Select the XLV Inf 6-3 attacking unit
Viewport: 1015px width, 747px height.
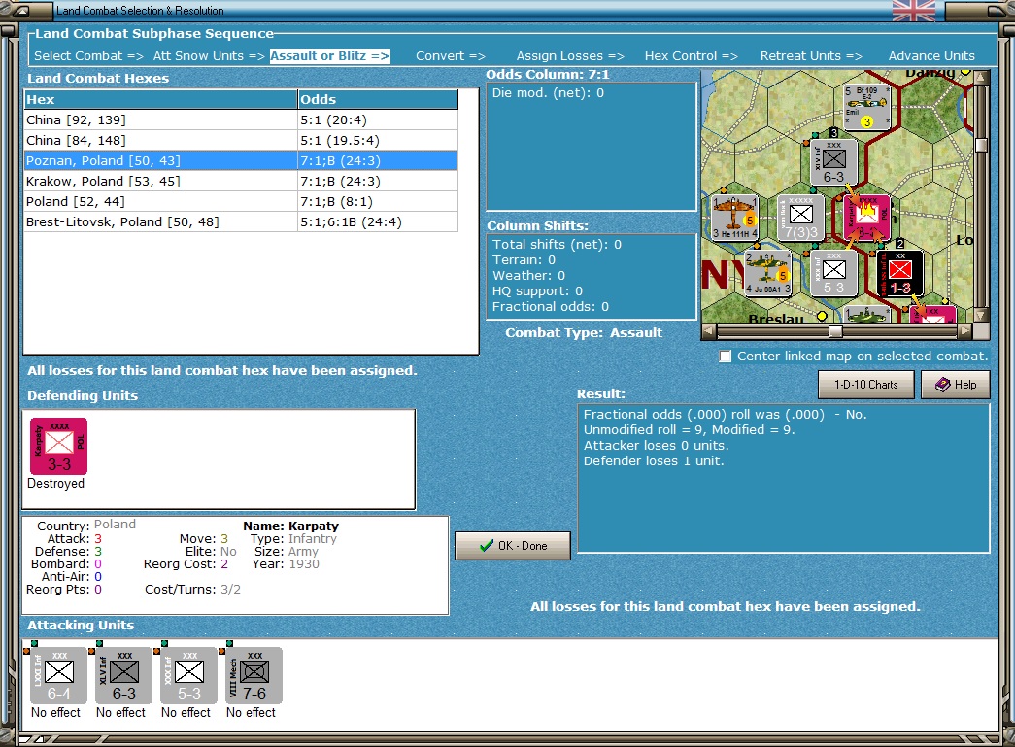tap(123, 675)
